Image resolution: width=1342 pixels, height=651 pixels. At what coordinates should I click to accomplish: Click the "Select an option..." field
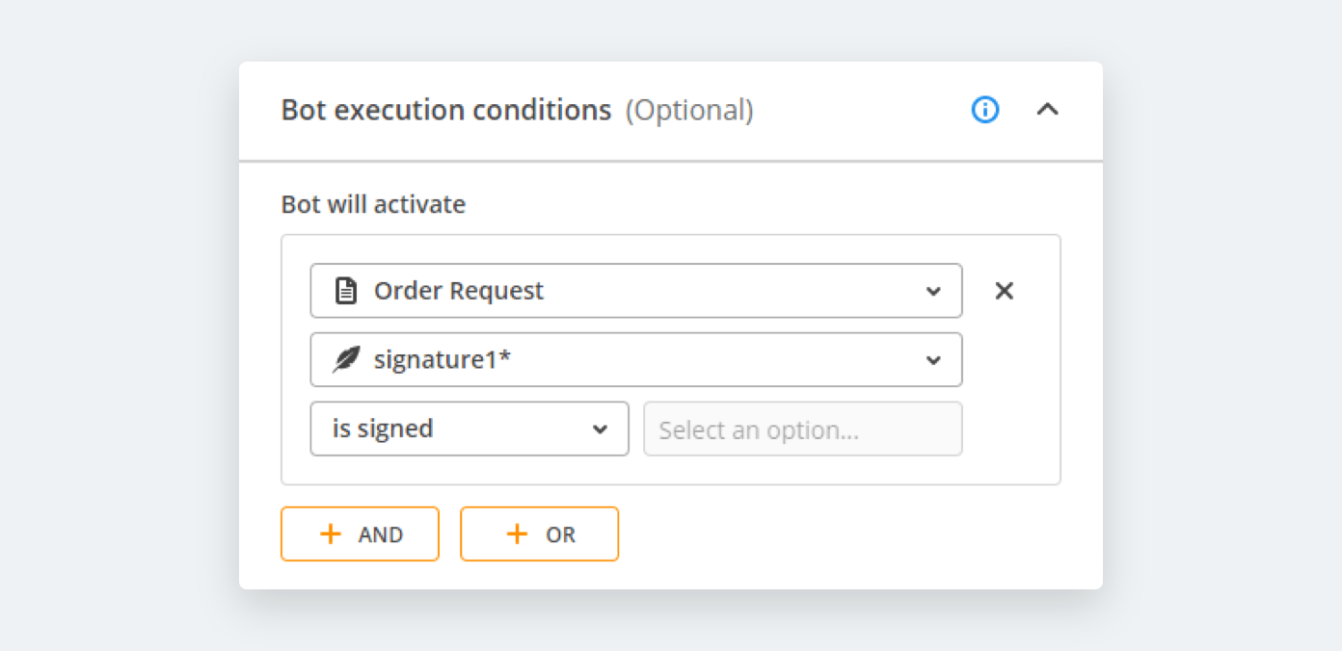coord(802,429)
